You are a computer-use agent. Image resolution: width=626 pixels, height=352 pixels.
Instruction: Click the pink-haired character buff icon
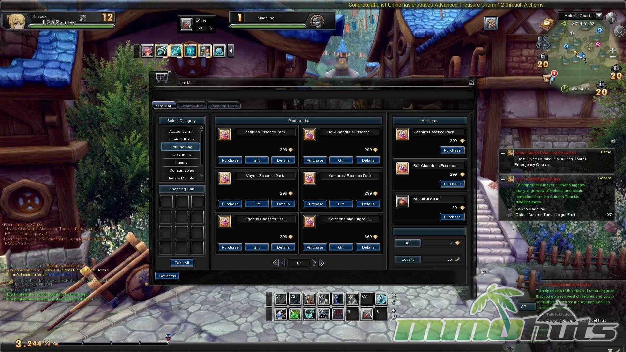(x=147, y=51)
